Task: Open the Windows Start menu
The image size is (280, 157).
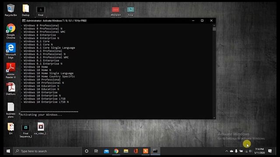Action: click(8, 151)
